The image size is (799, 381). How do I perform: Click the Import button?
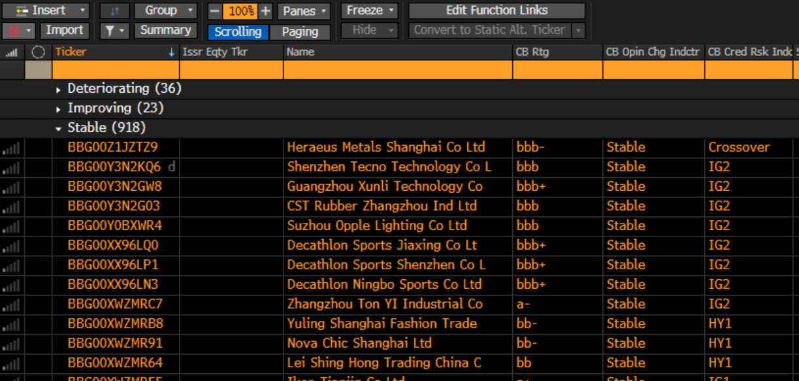(65, 30)
